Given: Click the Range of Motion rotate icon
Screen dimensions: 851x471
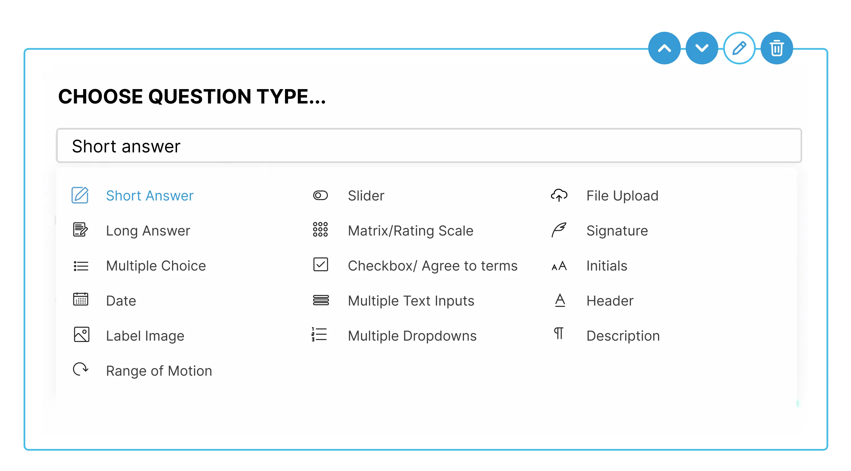Looking at the screenshot, I should (81, 369).
